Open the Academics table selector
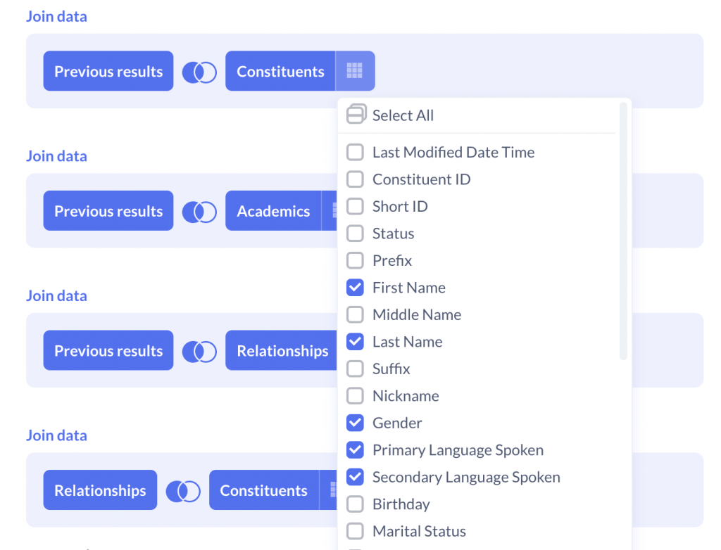This screenshot has height=550, width=721. pyautogui.click(x=273, y=210)
